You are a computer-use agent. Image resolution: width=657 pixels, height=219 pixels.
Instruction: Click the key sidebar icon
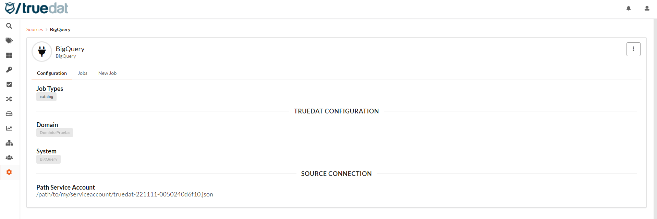pyautogui.click(x=9, y=70)
